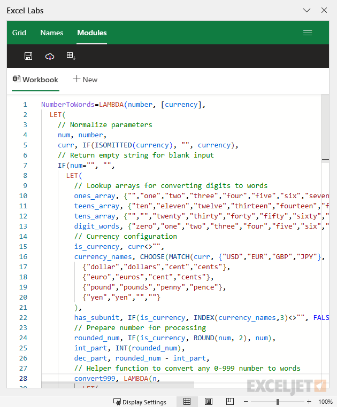337x407 pixels.
Task: Open the Excel Labs pane options chevron
Action: pyautogui.click(x=307, y=10)
